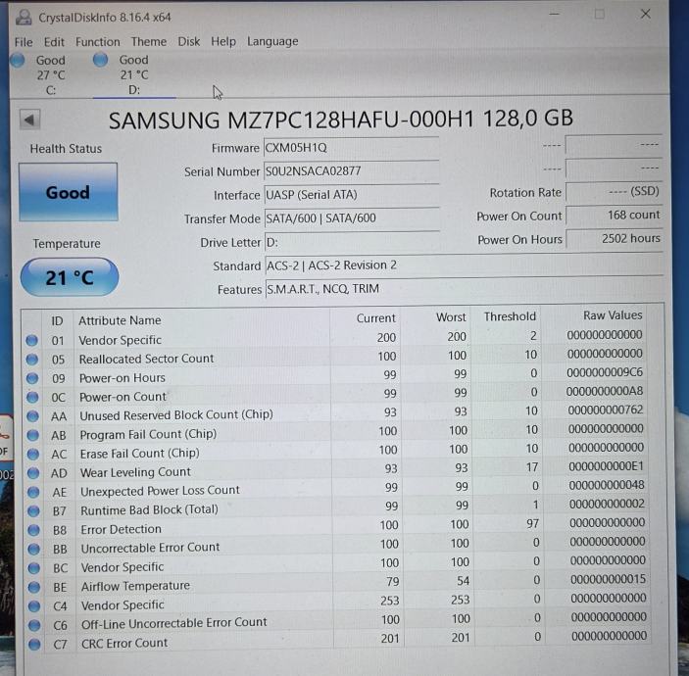Click status dot for attribute 01

pos(31,340)
